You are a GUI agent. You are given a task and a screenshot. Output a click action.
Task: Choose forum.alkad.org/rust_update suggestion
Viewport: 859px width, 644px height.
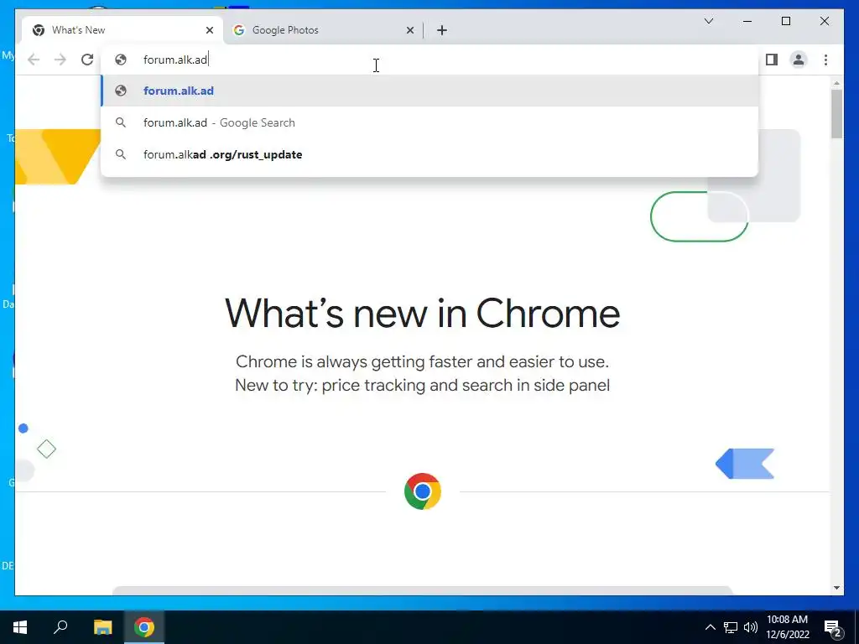[x=430, y=154]
